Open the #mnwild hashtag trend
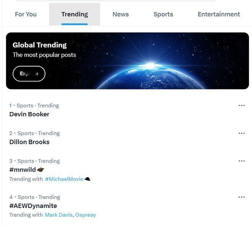This screenshot has height=226, width=252. (23, 170)
